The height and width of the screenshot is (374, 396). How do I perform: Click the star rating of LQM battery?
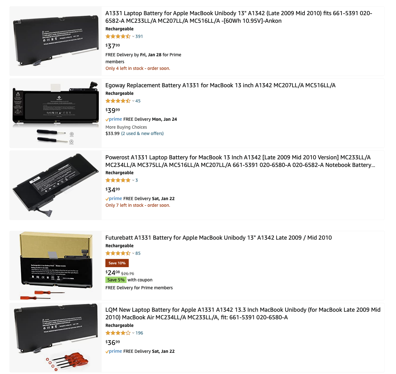tap(118, 333)
